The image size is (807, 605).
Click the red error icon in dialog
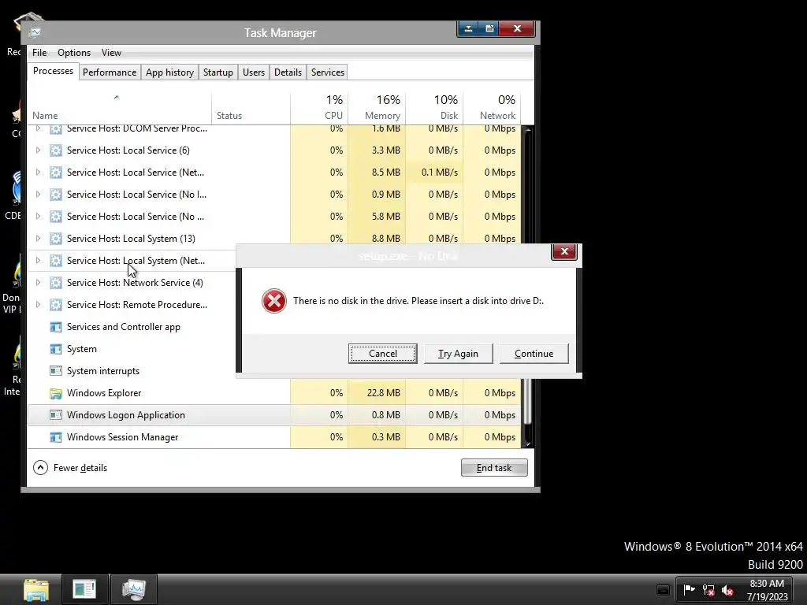(x=273, y=301)
